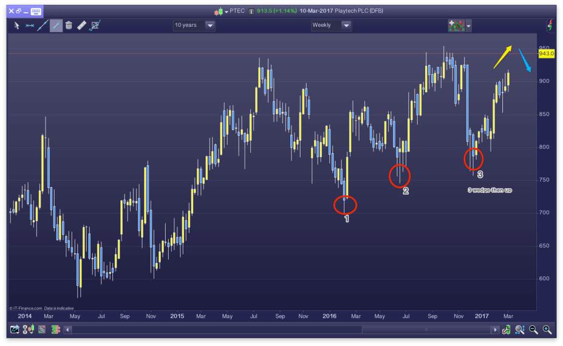
Task: Choose the trend line drawing tool
Action: tap(43, 25)
